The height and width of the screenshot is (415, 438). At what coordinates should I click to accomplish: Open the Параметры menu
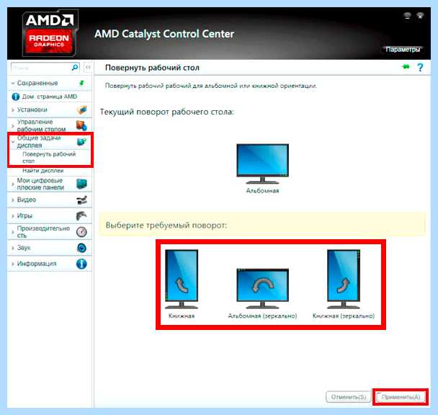(x=403, y=50)
